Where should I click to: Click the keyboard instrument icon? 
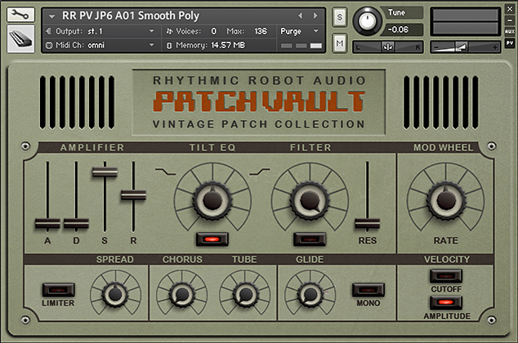[x=20, y=38]
